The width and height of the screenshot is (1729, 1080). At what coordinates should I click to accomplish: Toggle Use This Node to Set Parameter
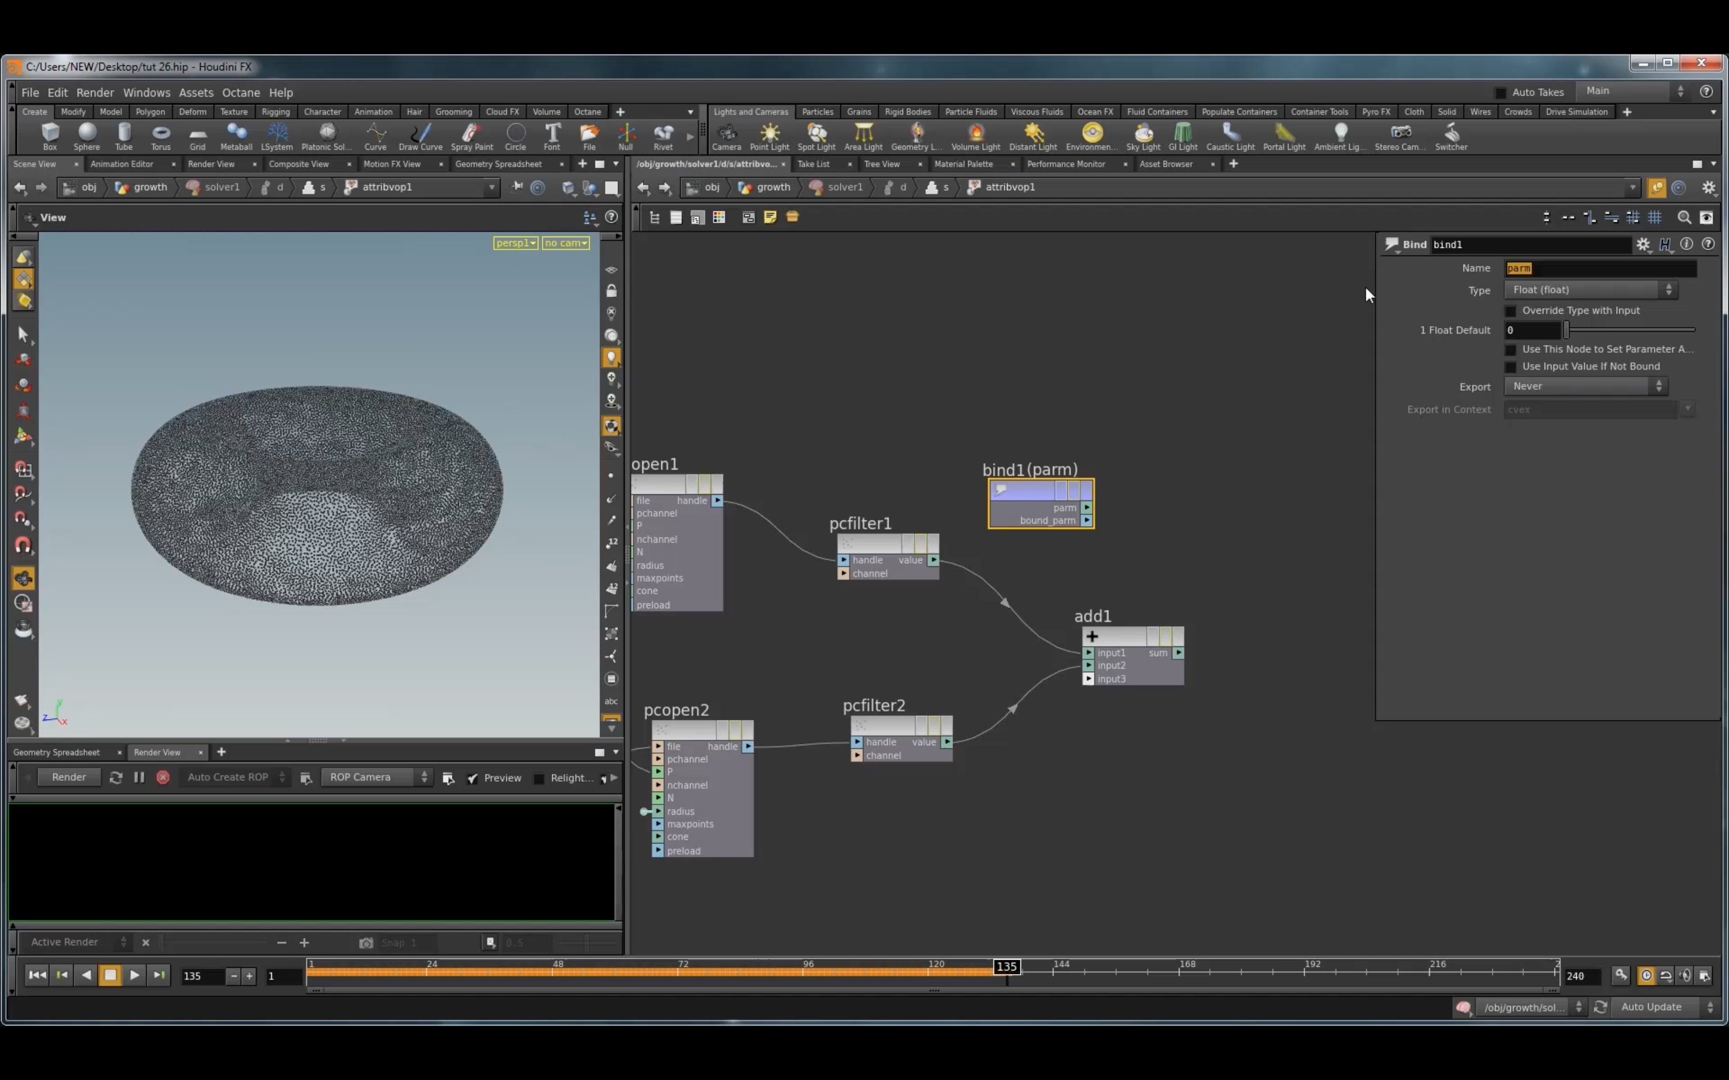point(1510,349)
